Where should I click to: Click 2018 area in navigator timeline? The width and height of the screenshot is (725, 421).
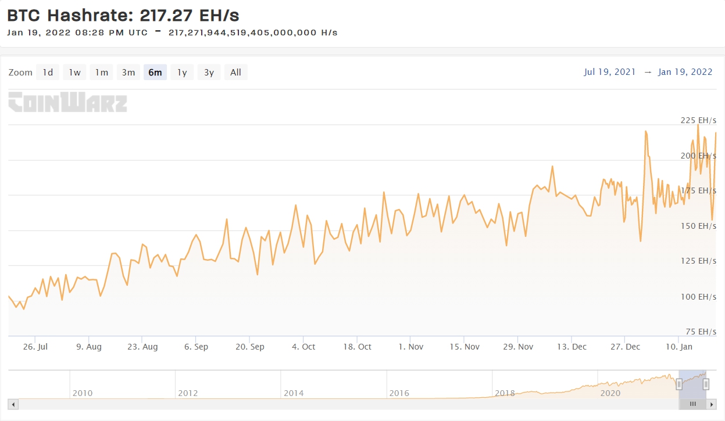505,393
